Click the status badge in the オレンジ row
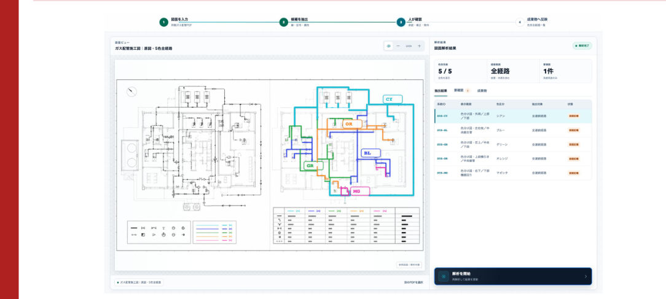The image size is (666, 299). [573, 159]
